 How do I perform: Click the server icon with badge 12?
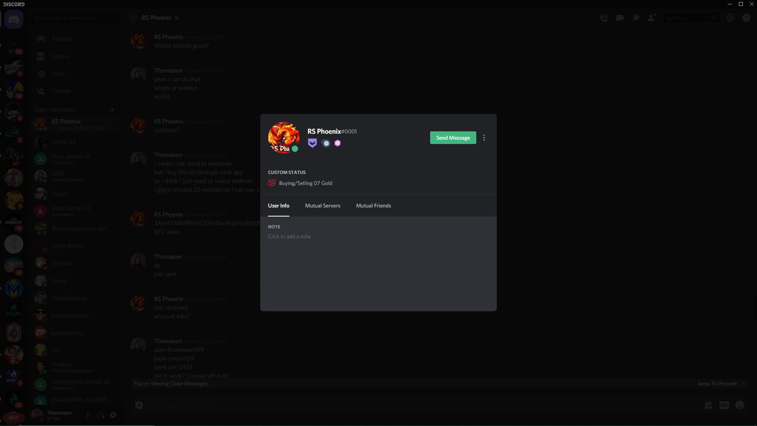[14, 399]
